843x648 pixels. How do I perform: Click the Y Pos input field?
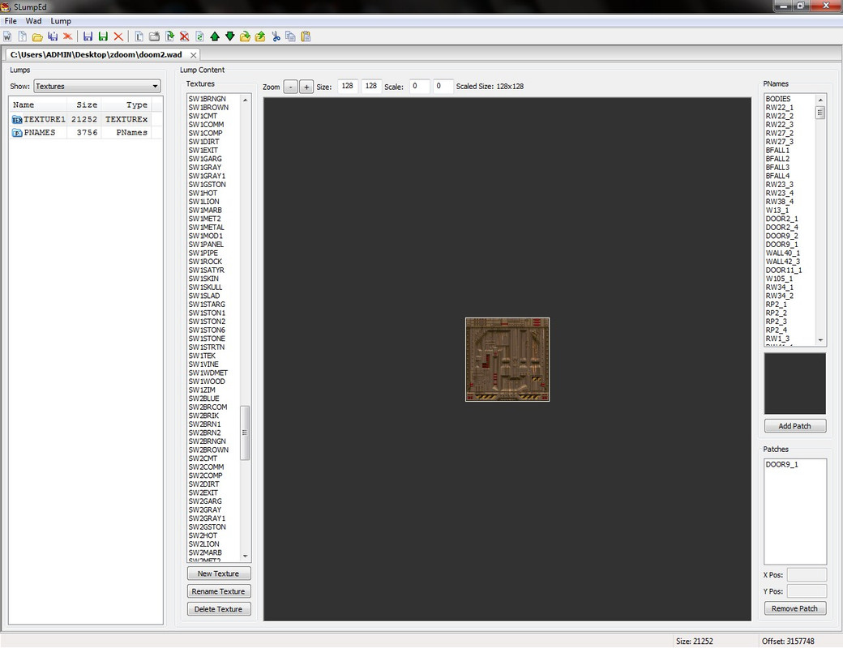point(807,591)
